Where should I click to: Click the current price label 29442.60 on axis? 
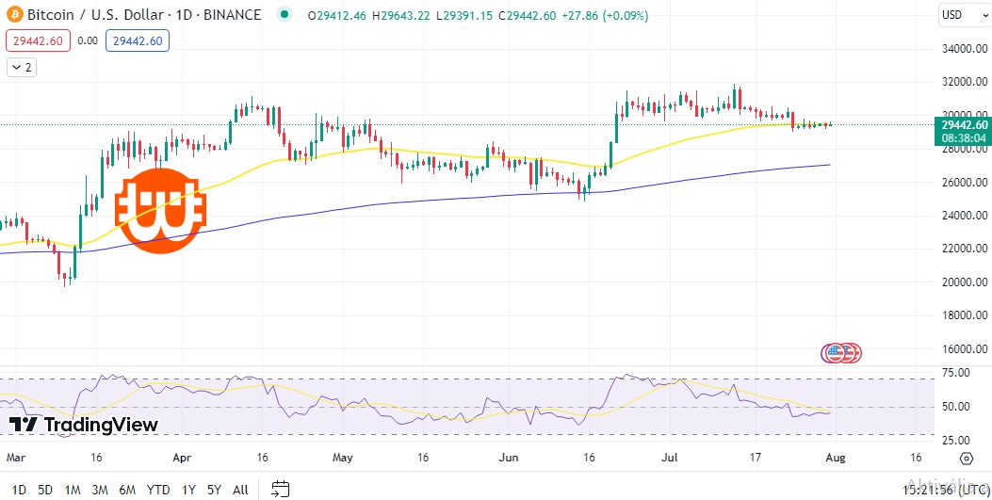pyautogui.click(x=963, y=124)
